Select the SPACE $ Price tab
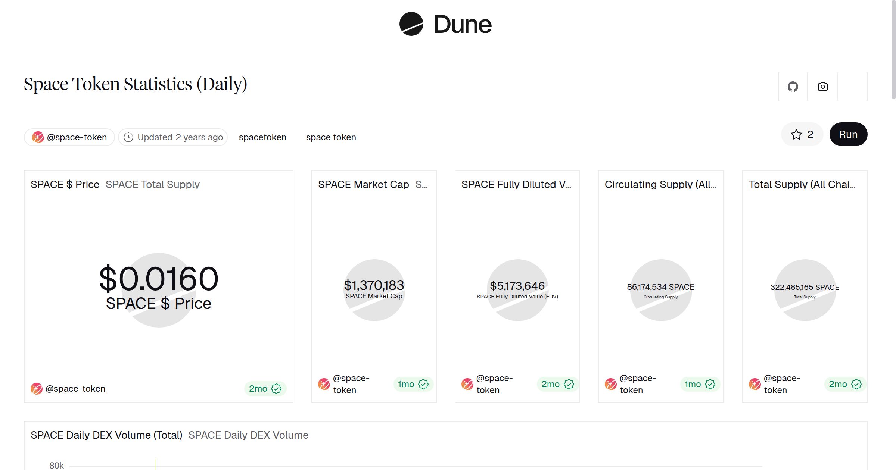Image resolution: width=896 pixels, height=470 pixels. [x=65, y=184]
